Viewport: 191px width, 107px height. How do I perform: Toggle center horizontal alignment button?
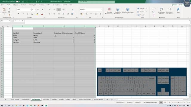click(54, 14)
